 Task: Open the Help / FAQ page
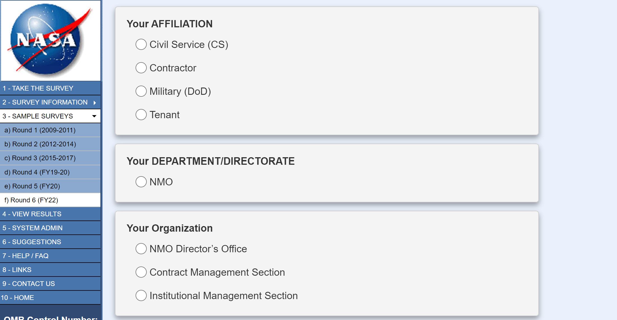coord(25,256)
